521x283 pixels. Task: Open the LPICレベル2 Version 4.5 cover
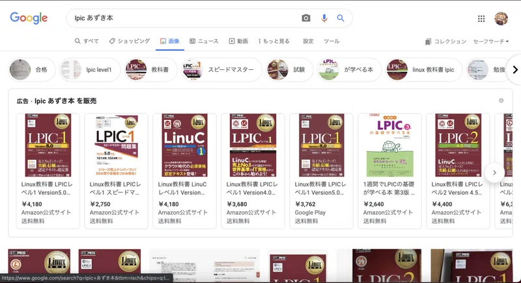(458, 145)
